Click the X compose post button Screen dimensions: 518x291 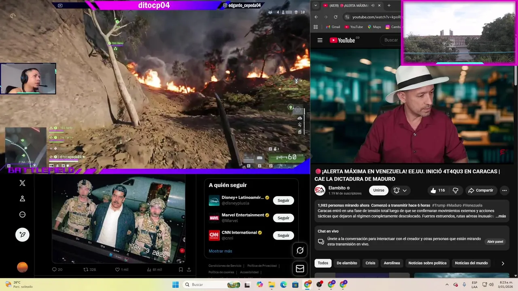22,234
